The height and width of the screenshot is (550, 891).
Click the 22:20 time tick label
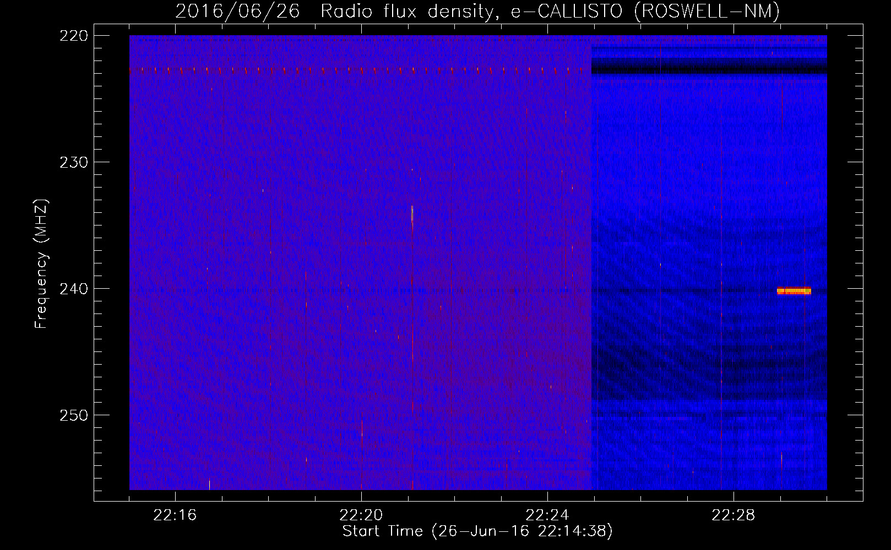click(x=361, y=515)
